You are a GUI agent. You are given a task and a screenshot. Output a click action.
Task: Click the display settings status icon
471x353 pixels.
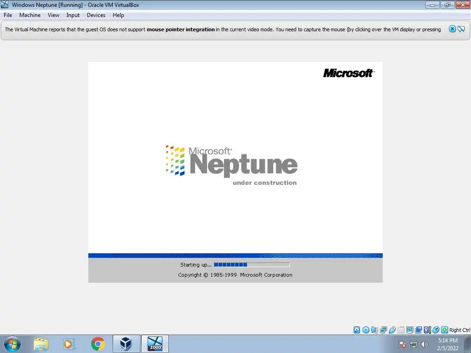pos(409,330)
